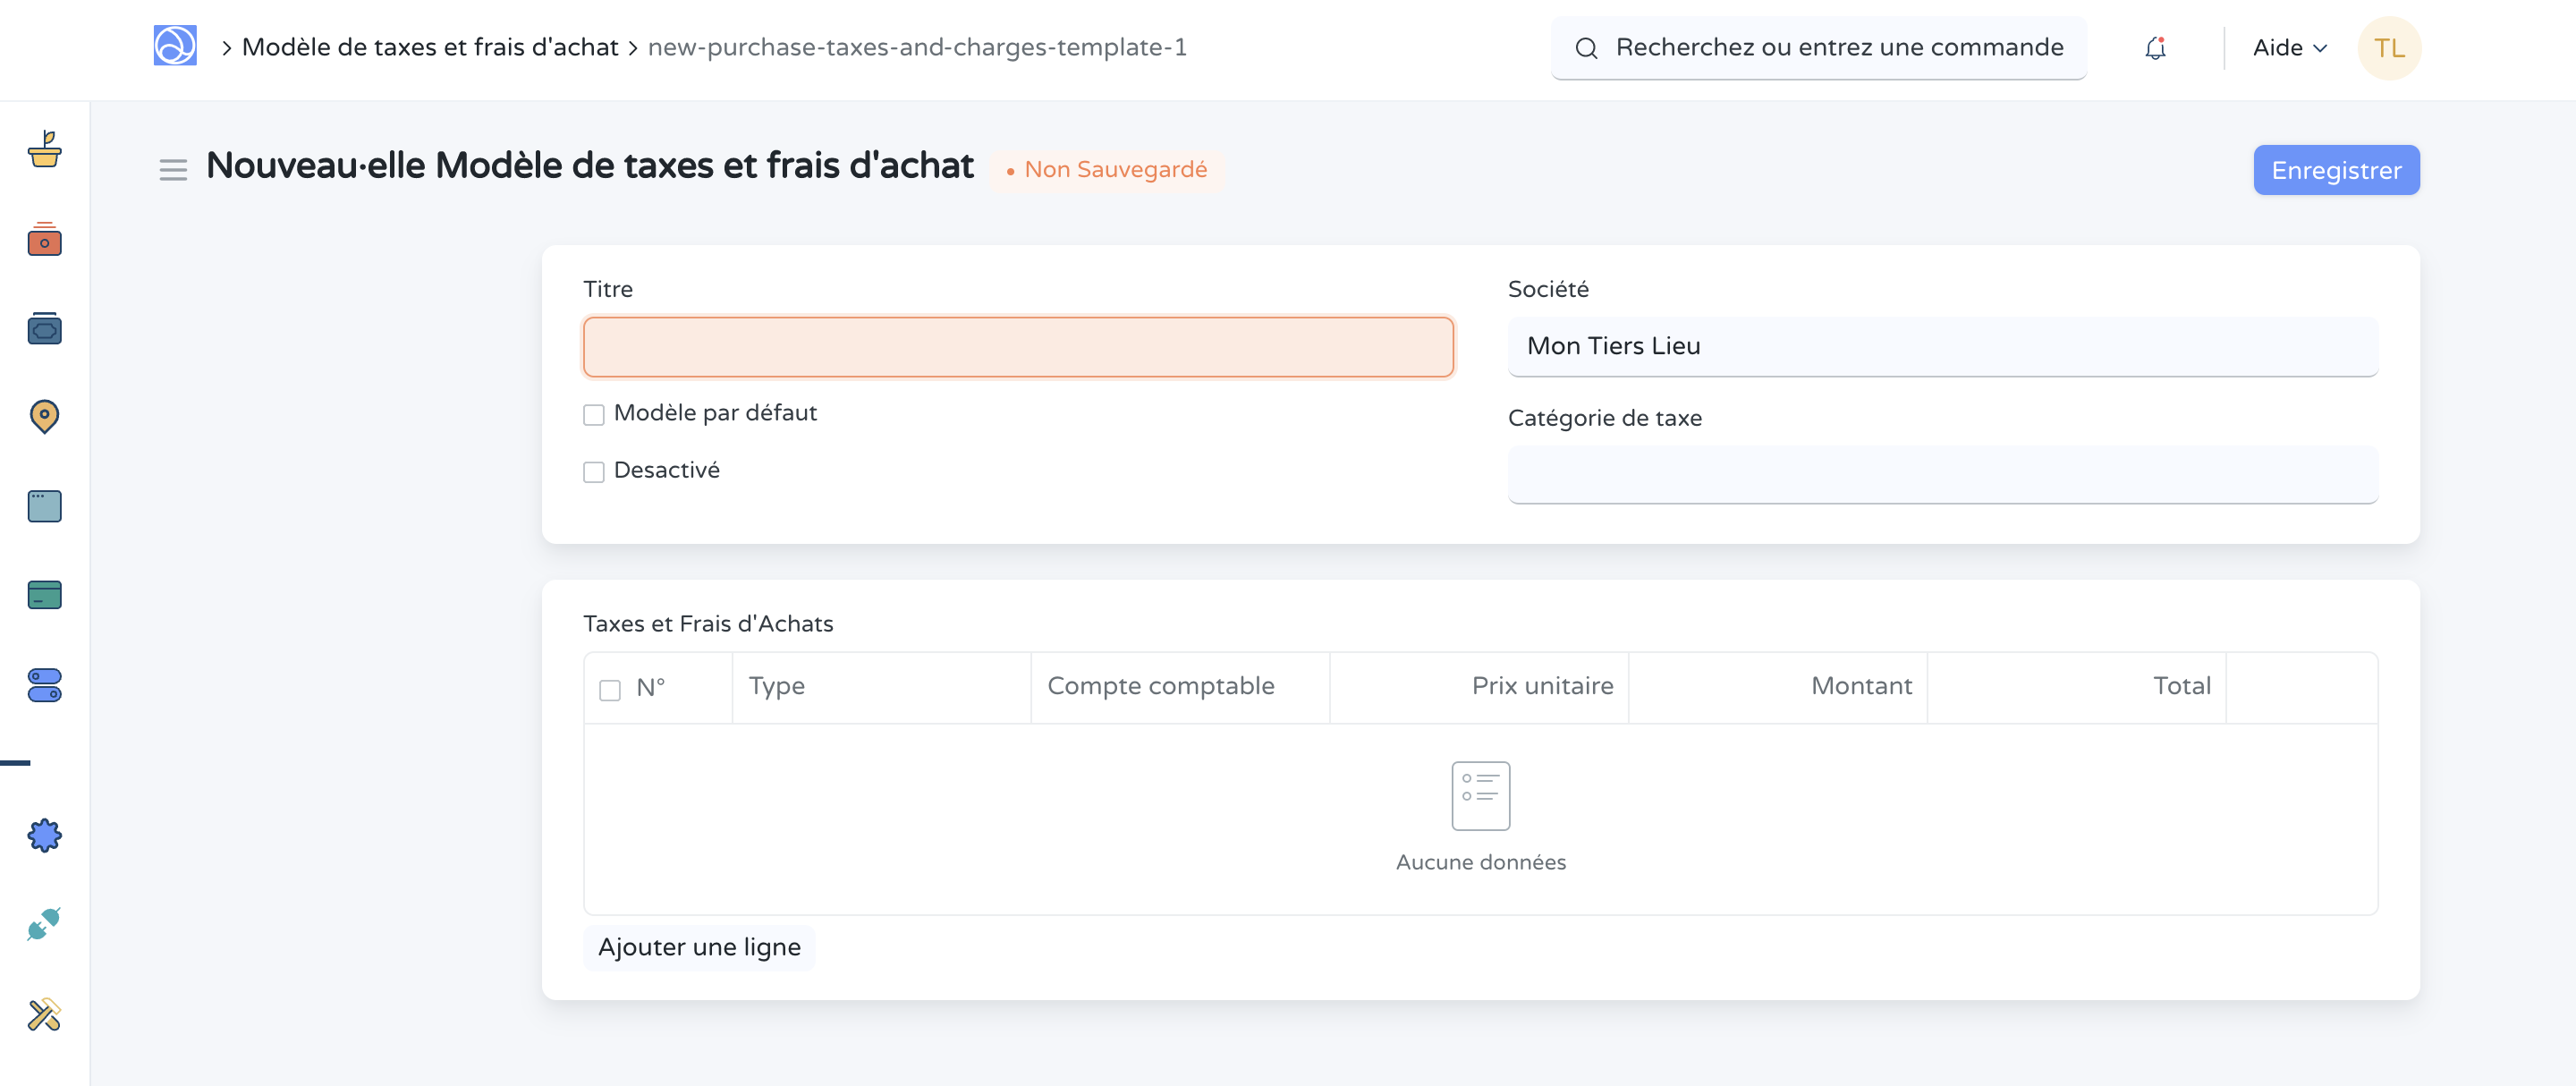The height and width of the screenshot is (1086, 2576).
Task: Open the Catégorie de taxe dropdown
Action: (x=1942, y=475)
